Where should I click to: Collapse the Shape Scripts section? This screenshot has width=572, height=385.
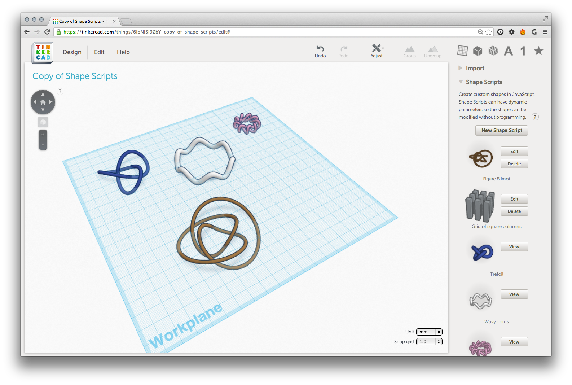point(461,82)
